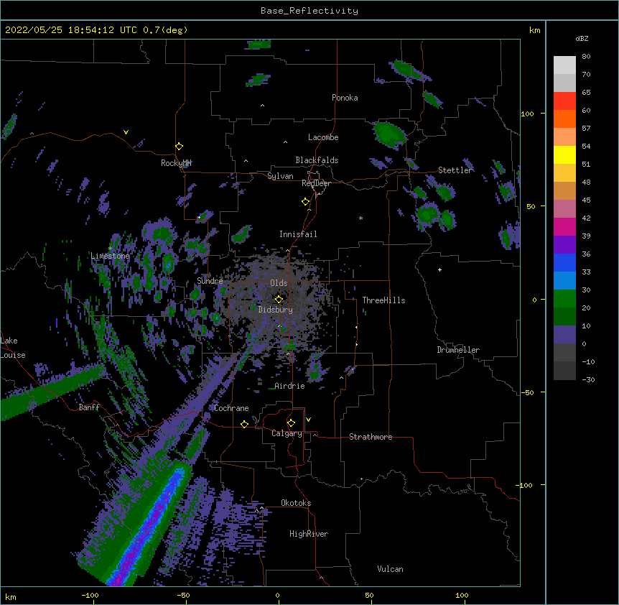Screen dimensions: 619x605
Task: Click the Strathmore city label
Action: [371, 437]
